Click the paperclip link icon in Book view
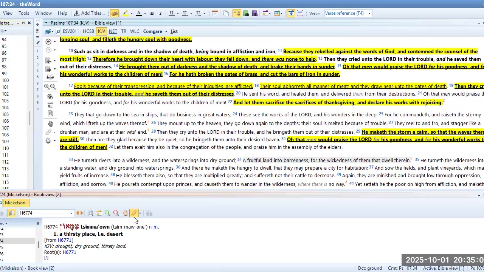 134,213
